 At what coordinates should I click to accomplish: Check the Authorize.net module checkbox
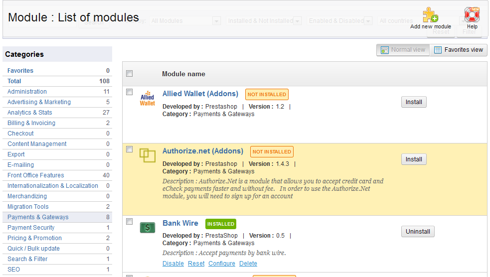click(130, 149)
